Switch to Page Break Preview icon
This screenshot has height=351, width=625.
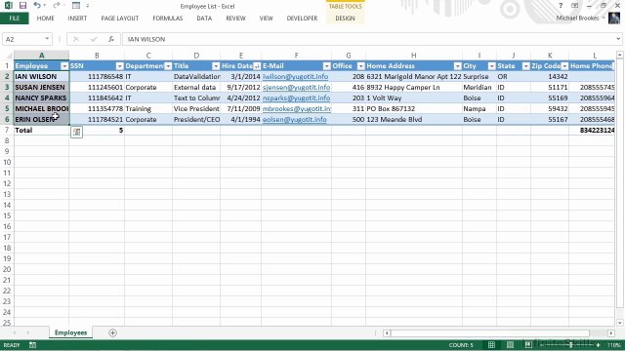528,344
